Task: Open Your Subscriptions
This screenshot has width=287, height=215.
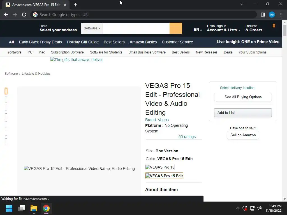Action: pyautogui.click(x=252, y=52)
